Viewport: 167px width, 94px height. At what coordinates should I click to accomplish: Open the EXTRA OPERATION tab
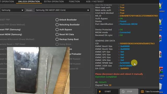(54, 2)
